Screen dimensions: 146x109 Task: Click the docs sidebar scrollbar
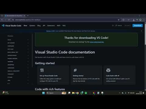[32, 51]
